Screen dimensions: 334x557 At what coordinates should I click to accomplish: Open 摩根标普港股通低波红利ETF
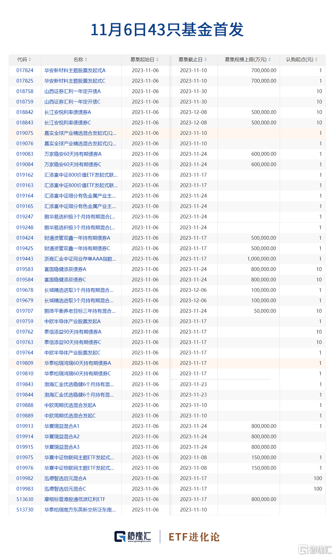tap(75, 499)
